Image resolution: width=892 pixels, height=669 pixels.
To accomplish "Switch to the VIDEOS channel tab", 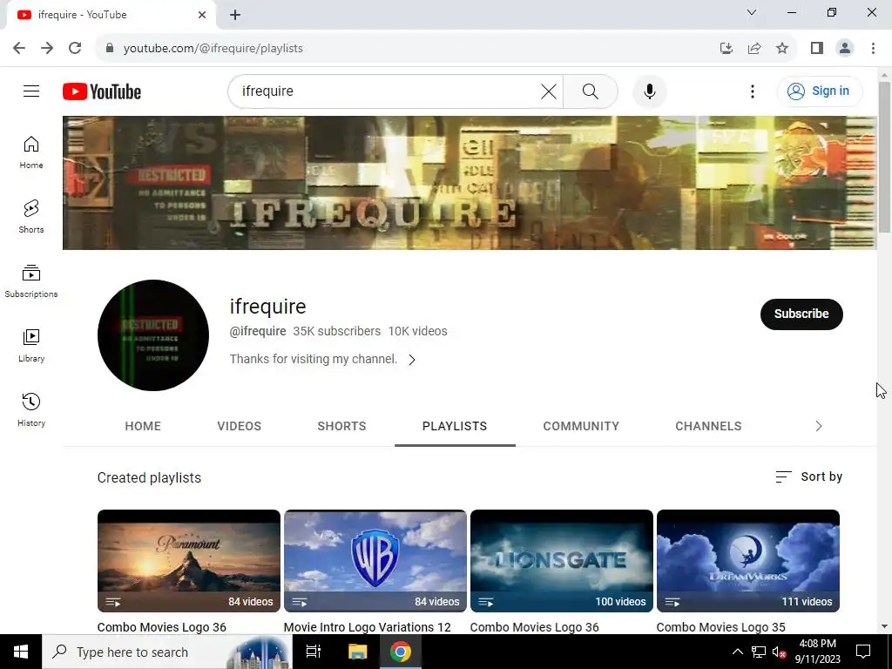I will point(239,426).
